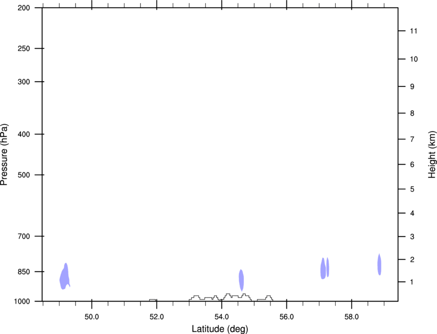Click latitude tick label 58.0
Screen dimensions: 437x334
tap(352, 317)
